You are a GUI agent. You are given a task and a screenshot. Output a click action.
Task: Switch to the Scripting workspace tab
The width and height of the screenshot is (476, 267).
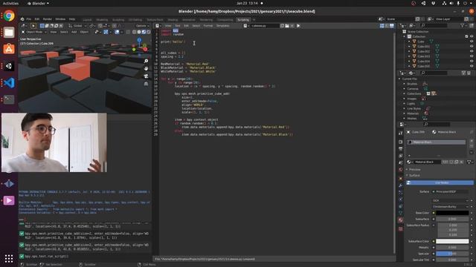click(x=243, y=20)
